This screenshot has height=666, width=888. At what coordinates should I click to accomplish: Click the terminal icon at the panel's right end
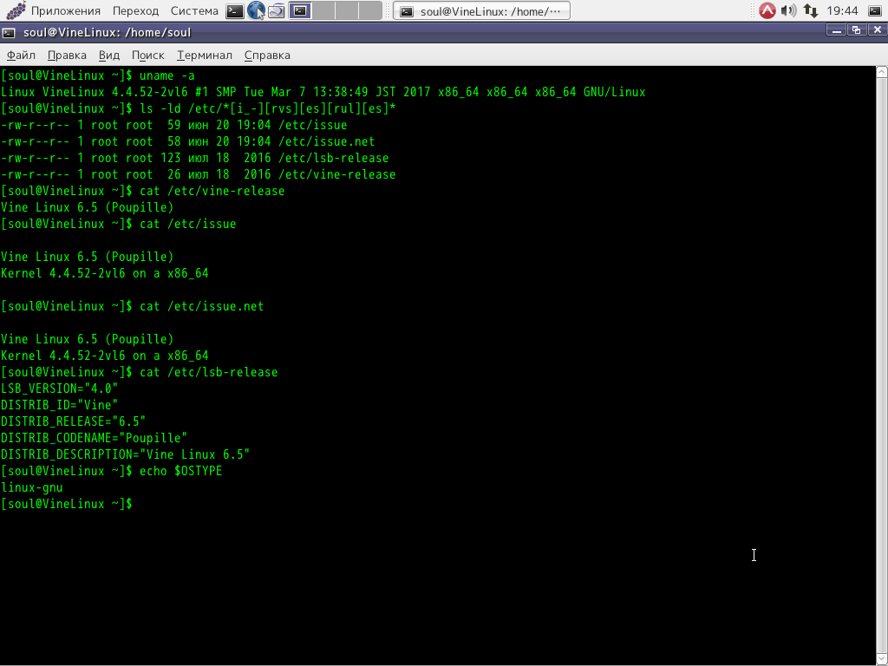874,10
